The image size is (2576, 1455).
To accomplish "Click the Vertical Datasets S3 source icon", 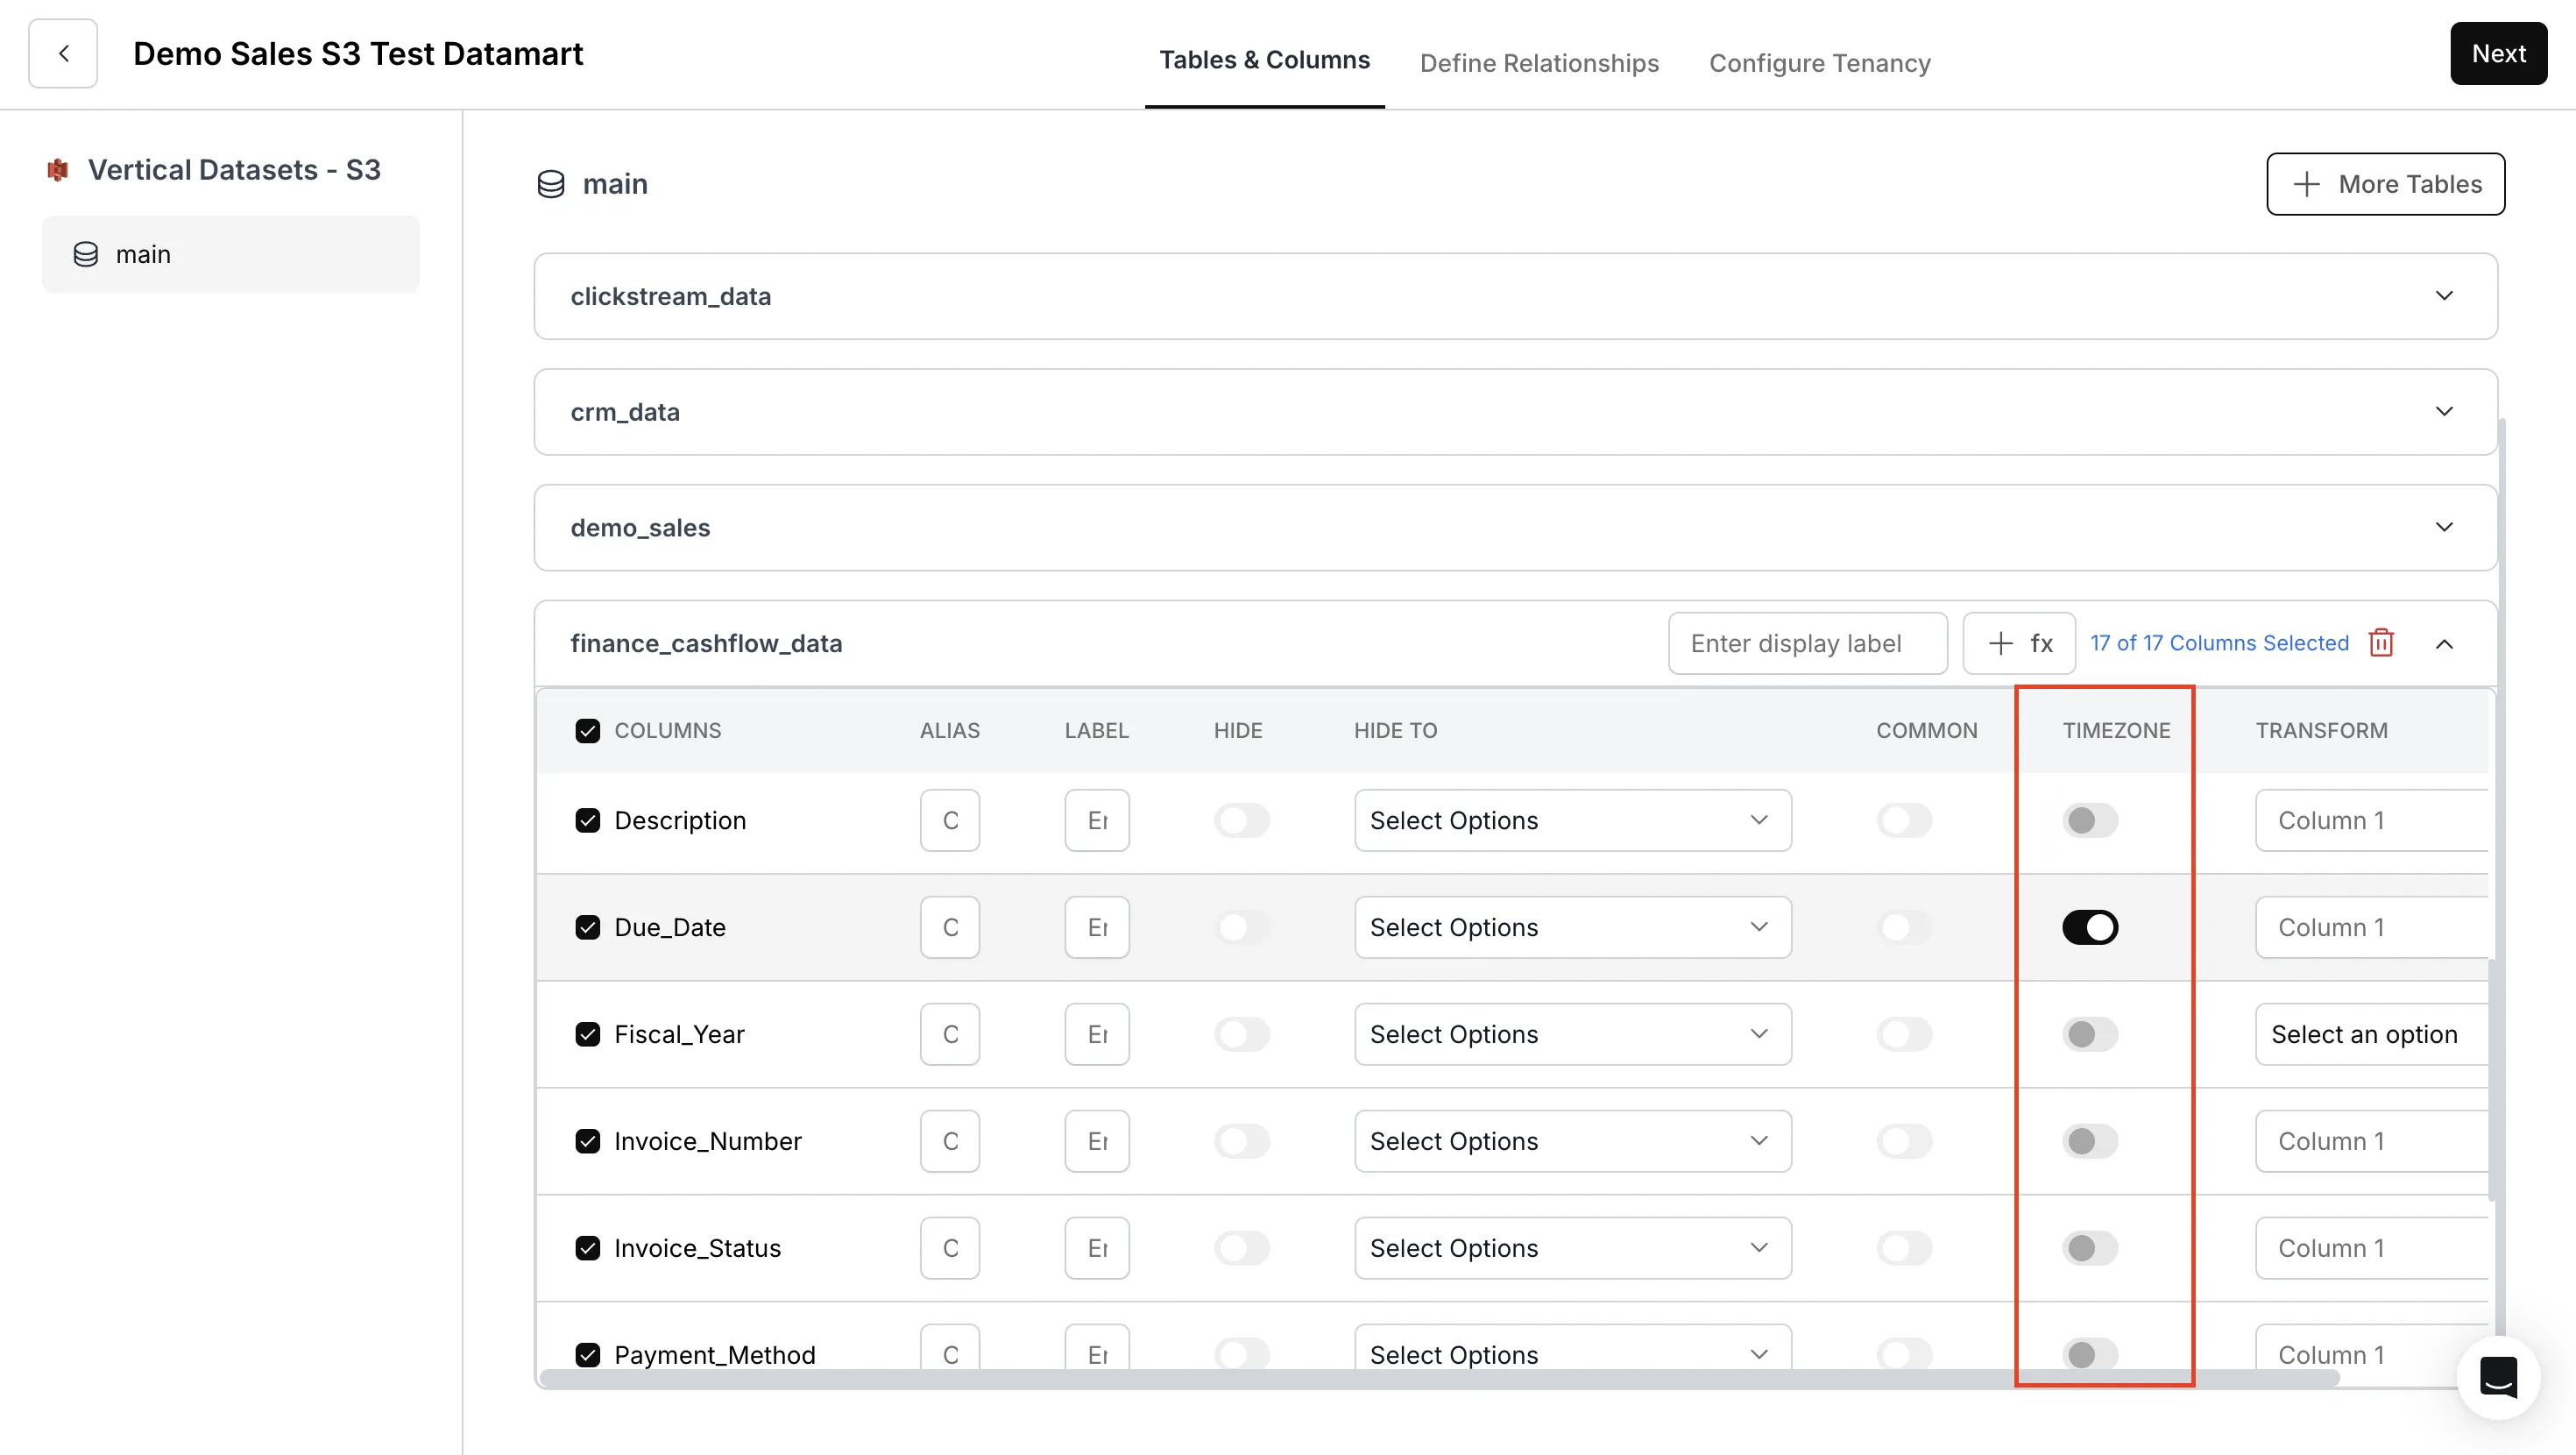I will tap(58, 170).
